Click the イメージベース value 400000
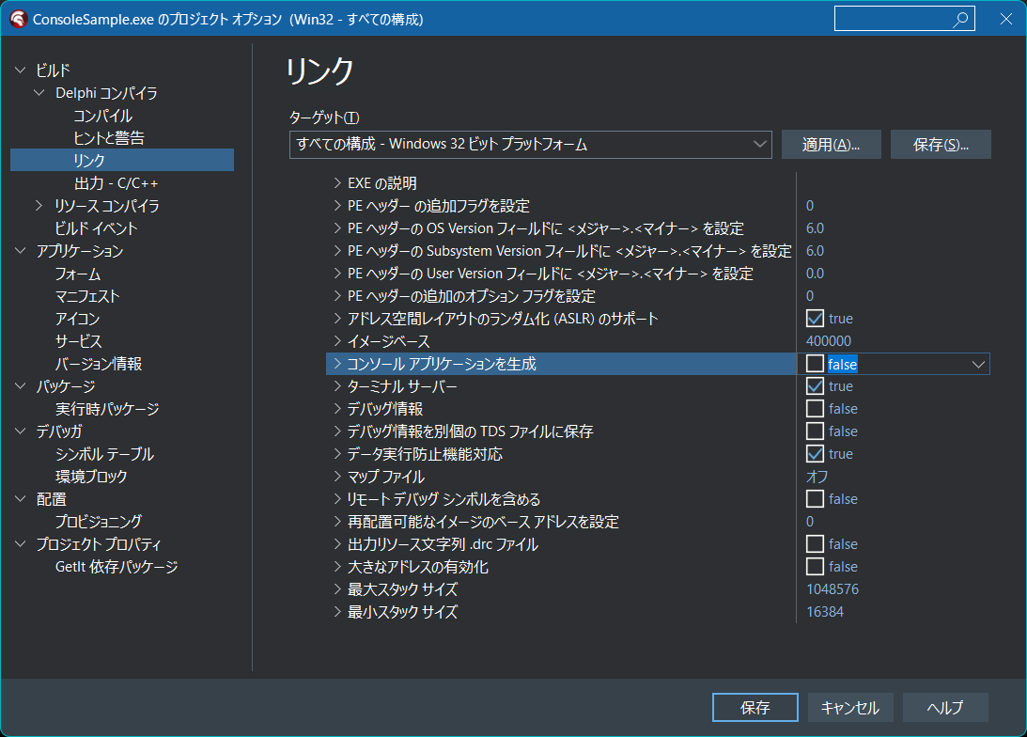This screenshot has height=737, width=1027. pyautogui.click(x=829, y=340)
